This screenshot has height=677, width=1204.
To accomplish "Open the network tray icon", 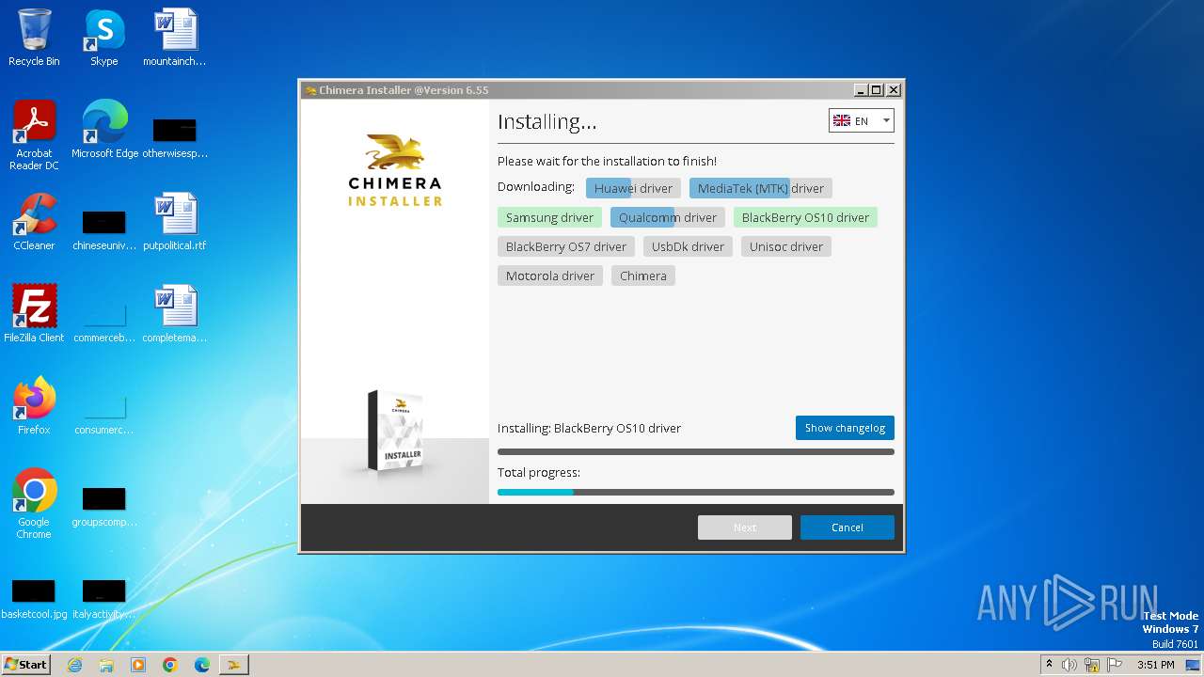I will point(1092,665).
